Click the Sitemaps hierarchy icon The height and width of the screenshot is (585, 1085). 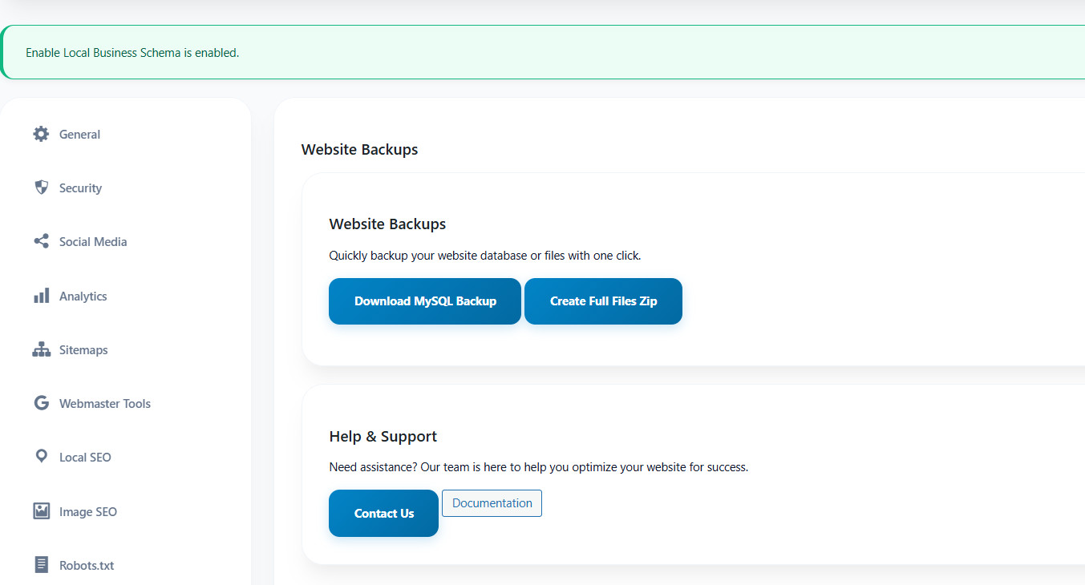pos(41,349)
